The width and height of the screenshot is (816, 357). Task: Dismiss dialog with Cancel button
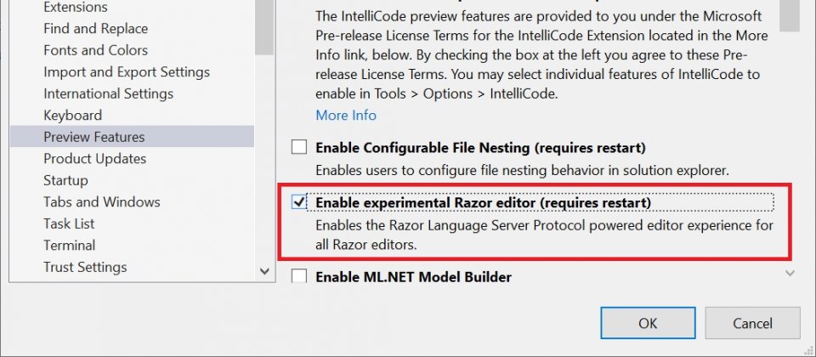[x=752, y=323]
